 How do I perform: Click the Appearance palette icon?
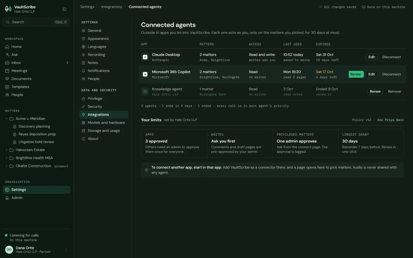coord(83,39)
